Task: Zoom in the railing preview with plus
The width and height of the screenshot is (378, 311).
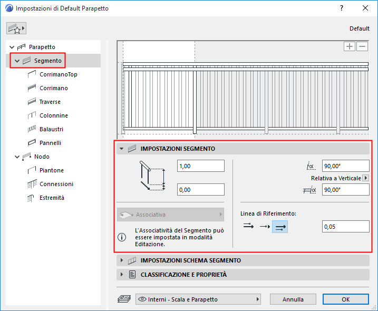Action: pos(350,46)
